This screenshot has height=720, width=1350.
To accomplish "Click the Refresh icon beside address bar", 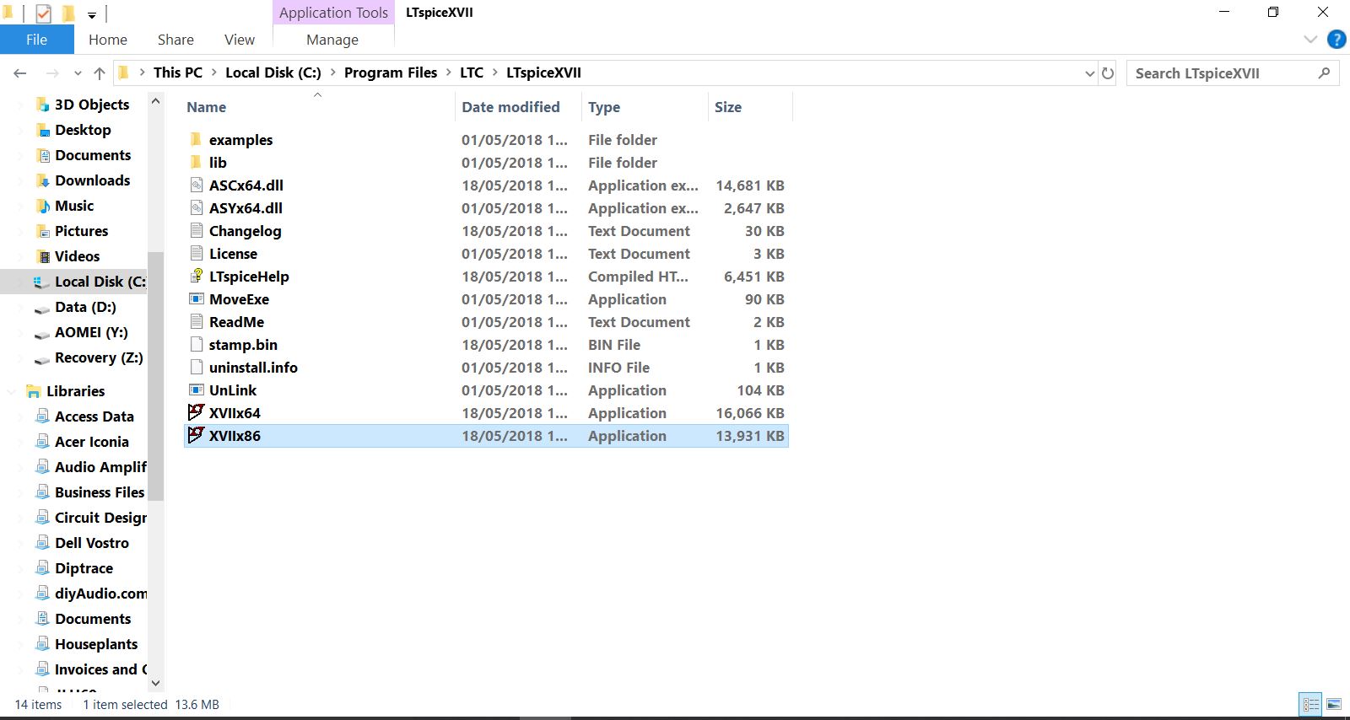I will 1108,73.
